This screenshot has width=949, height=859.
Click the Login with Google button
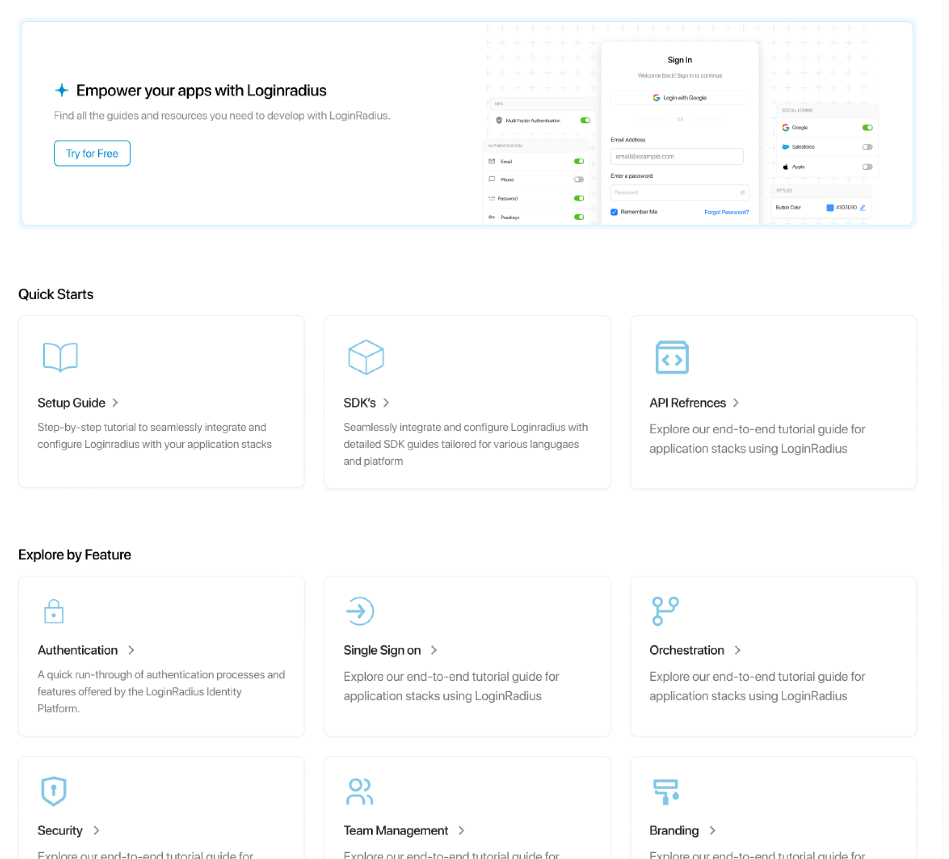coord(680,98)
